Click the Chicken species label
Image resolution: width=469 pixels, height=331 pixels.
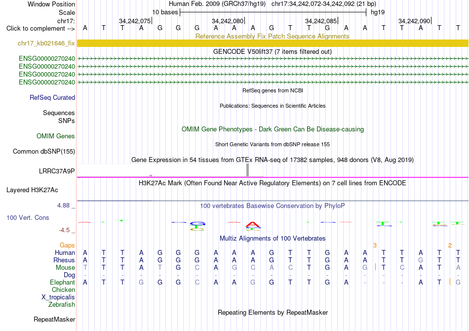point(63,290)
